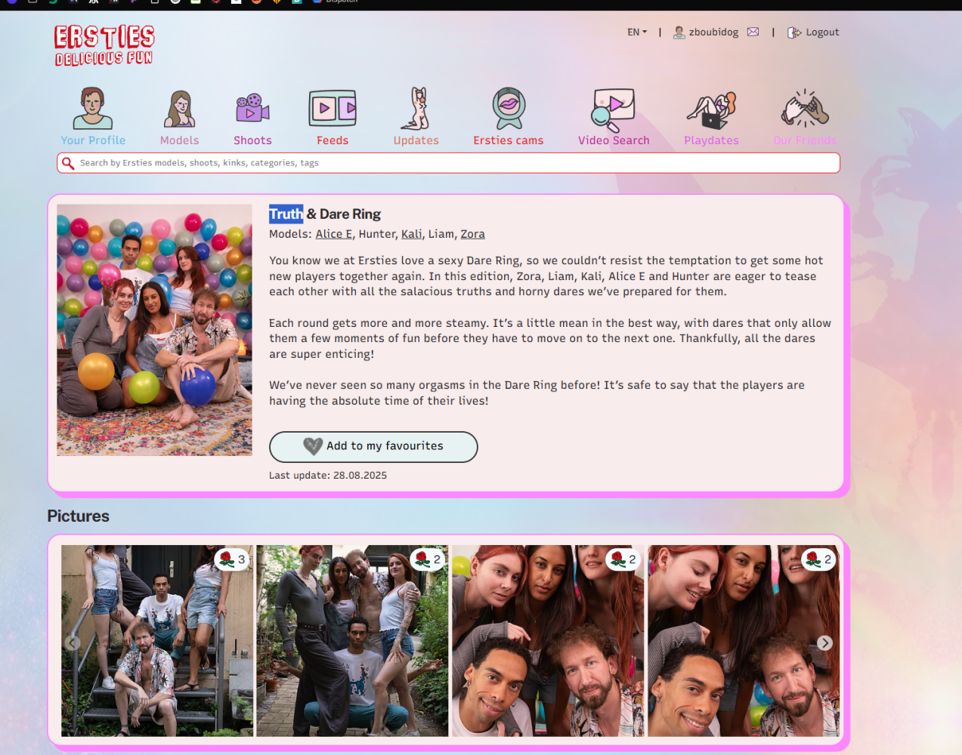This screenshot has width=962, height=755.
Task: Open the main shoot cover image with balloons
Action: tap(154, 330)
